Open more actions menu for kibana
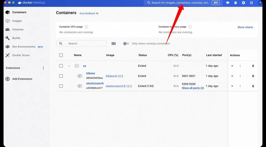Screen dimensions: 266x147 [240, 76]
